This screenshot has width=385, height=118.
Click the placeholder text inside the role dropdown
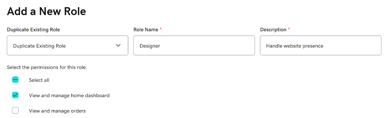pos(39,46)
